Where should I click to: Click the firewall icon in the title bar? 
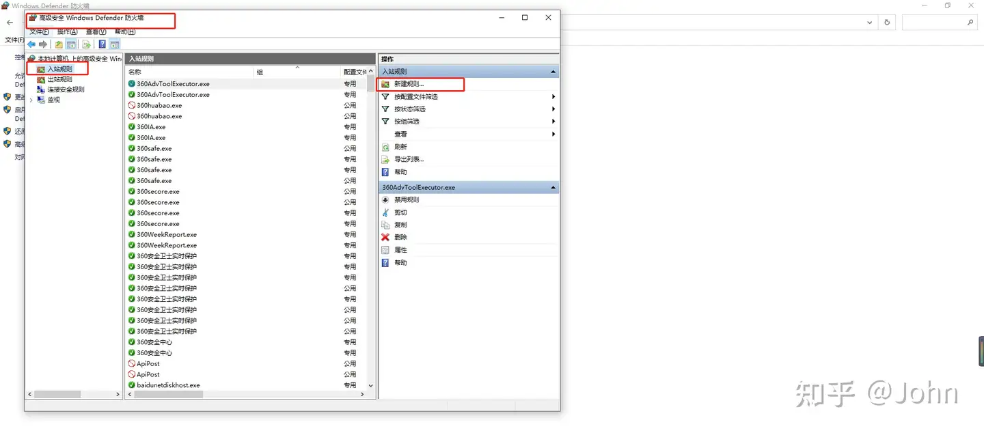33,18
